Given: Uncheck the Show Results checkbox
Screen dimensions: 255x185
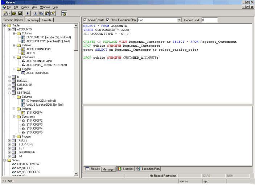Looking at the screenshot, I should pos(85,20).
